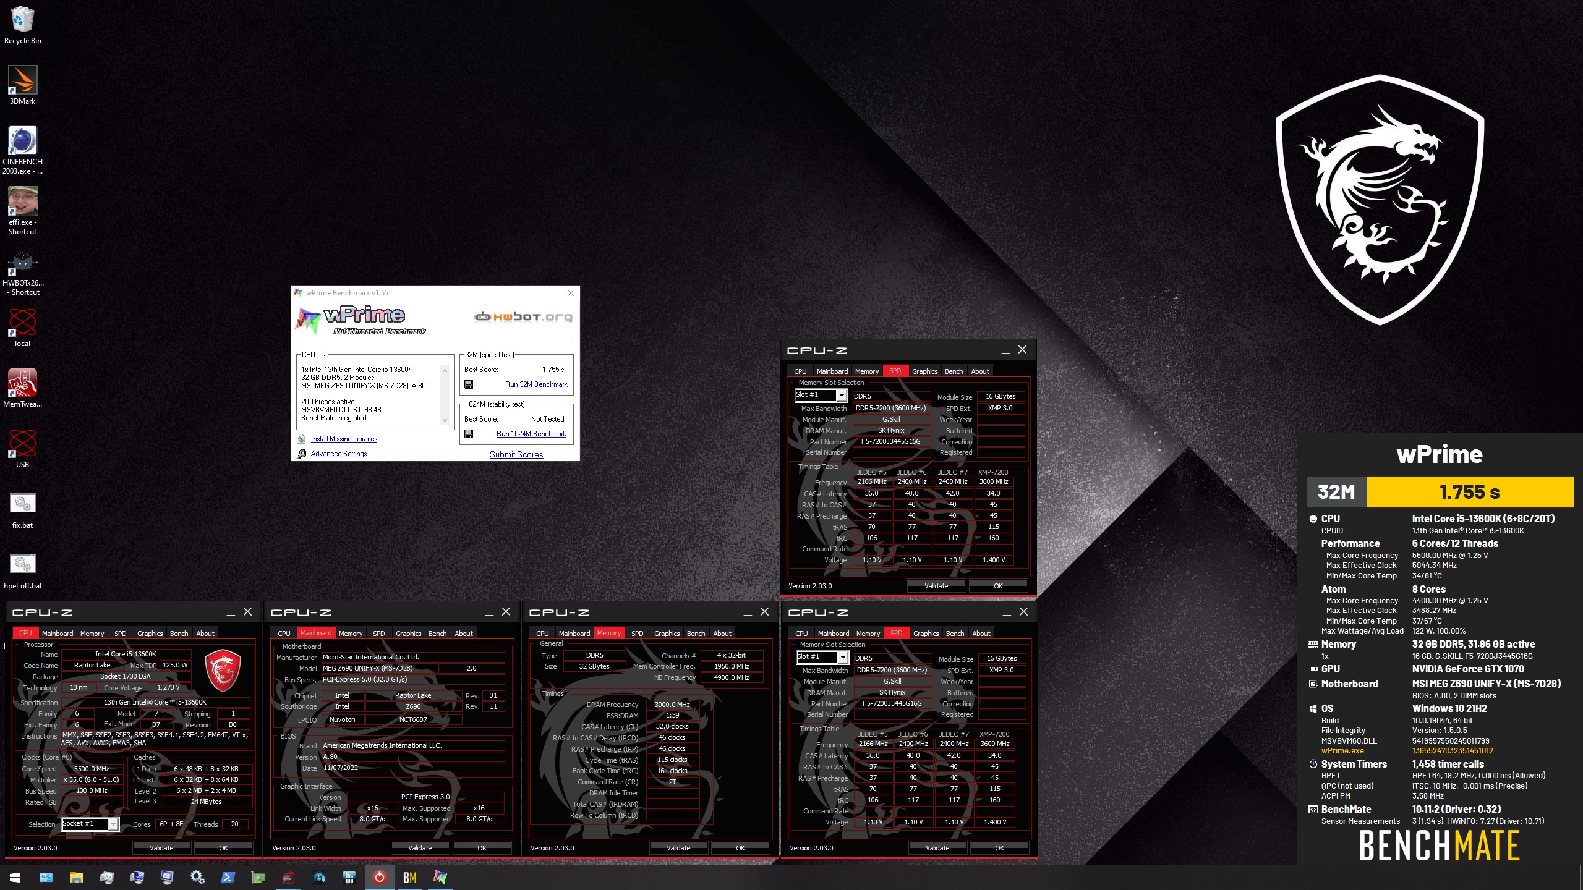Select the effi.exe Shortcut desktop icon

pyautogui.click(x=22, y=211)
